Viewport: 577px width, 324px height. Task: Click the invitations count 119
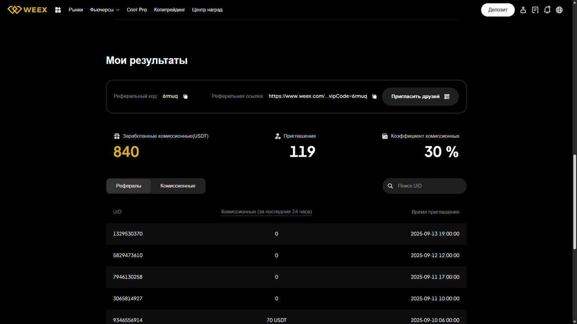tap(302, 152)
